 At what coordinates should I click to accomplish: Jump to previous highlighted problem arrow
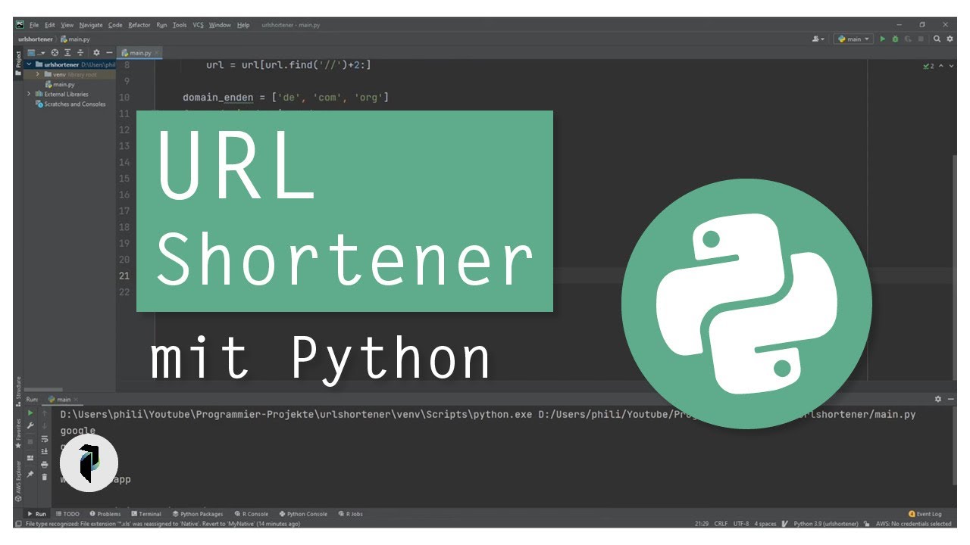(941, 66)
